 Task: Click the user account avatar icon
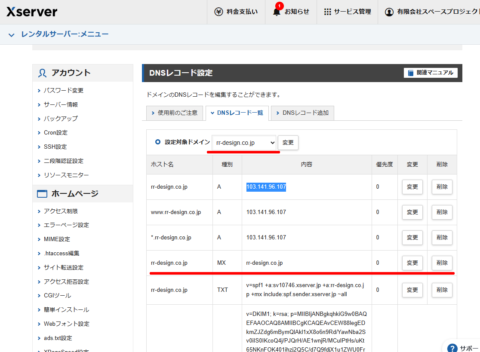click(x=389, y=12)
